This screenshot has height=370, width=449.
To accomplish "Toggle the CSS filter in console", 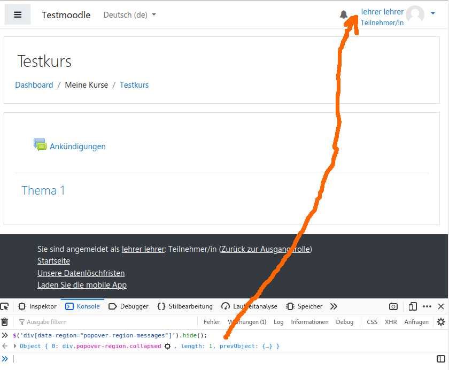I will [372, 322].
